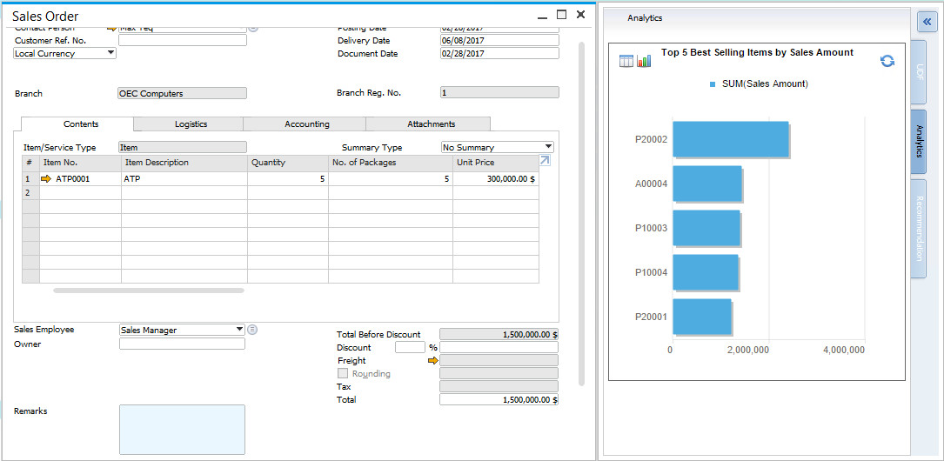
Task: Click the Quantity column header
Action: 288,163
